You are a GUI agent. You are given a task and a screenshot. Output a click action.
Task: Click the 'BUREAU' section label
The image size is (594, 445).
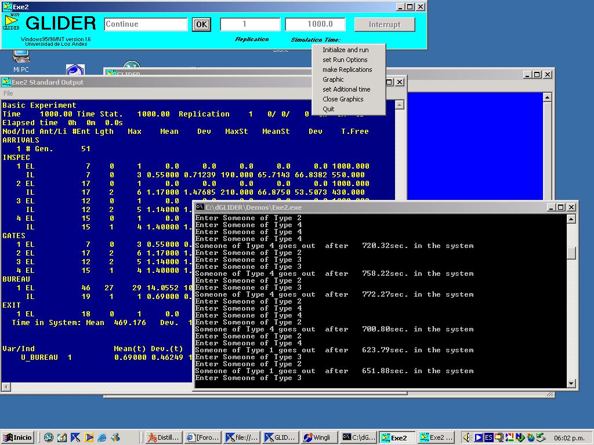(x=16, y=279)
